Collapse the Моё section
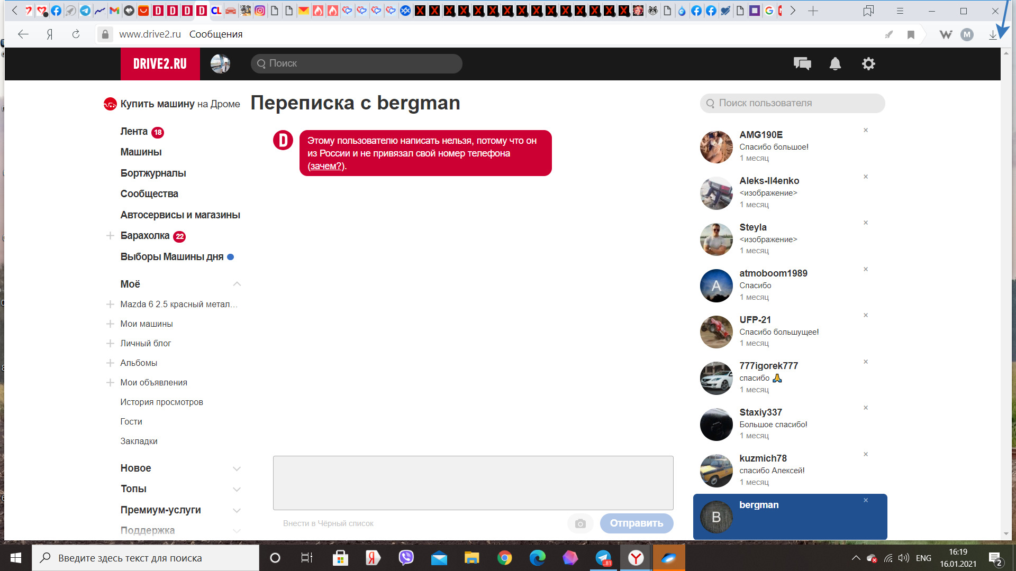Screen dimensions: 1016x571 tap(237, 284)
